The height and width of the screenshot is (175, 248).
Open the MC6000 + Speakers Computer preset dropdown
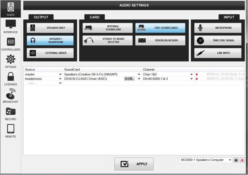point(230,160)
